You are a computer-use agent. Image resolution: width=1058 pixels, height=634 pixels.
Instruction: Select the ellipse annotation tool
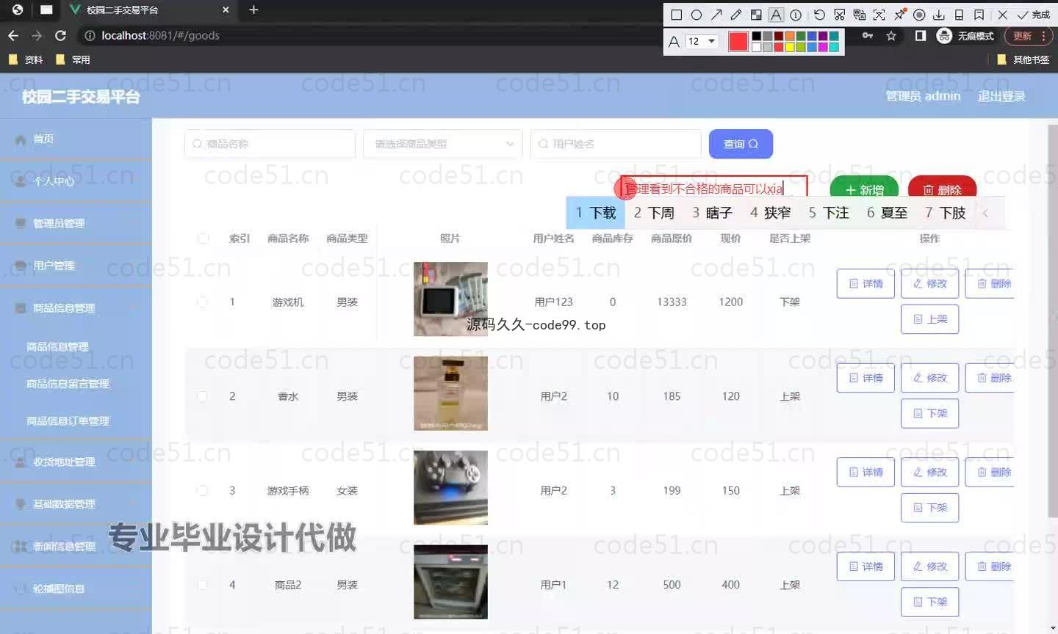(x=697, y=15)
